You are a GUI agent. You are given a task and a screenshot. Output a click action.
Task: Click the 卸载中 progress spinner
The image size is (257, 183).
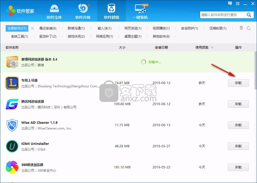click(144, 62)
